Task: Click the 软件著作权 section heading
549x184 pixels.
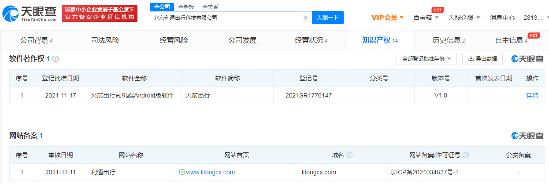Action: point(27,59)
